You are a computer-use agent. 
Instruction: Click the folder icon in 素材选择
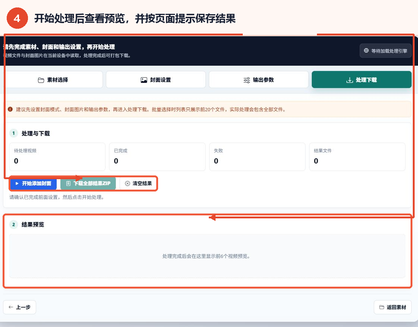41,80
